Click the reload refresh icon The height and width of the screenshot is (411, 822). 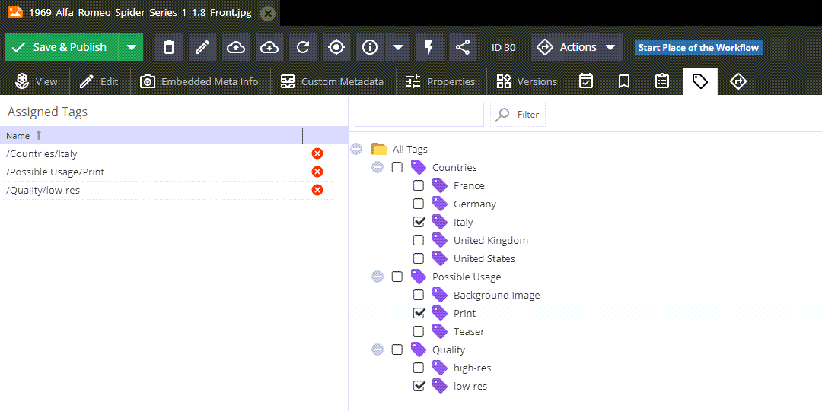303,47
